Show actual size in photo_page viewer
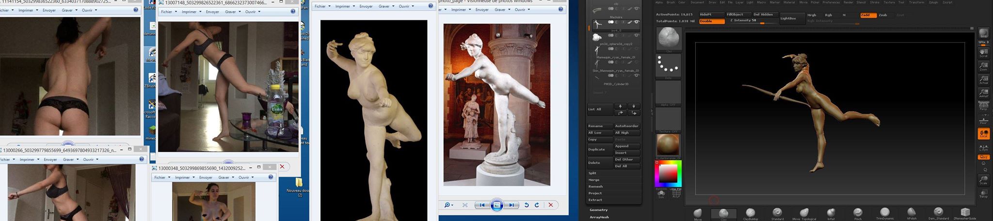 click(465, 205)
